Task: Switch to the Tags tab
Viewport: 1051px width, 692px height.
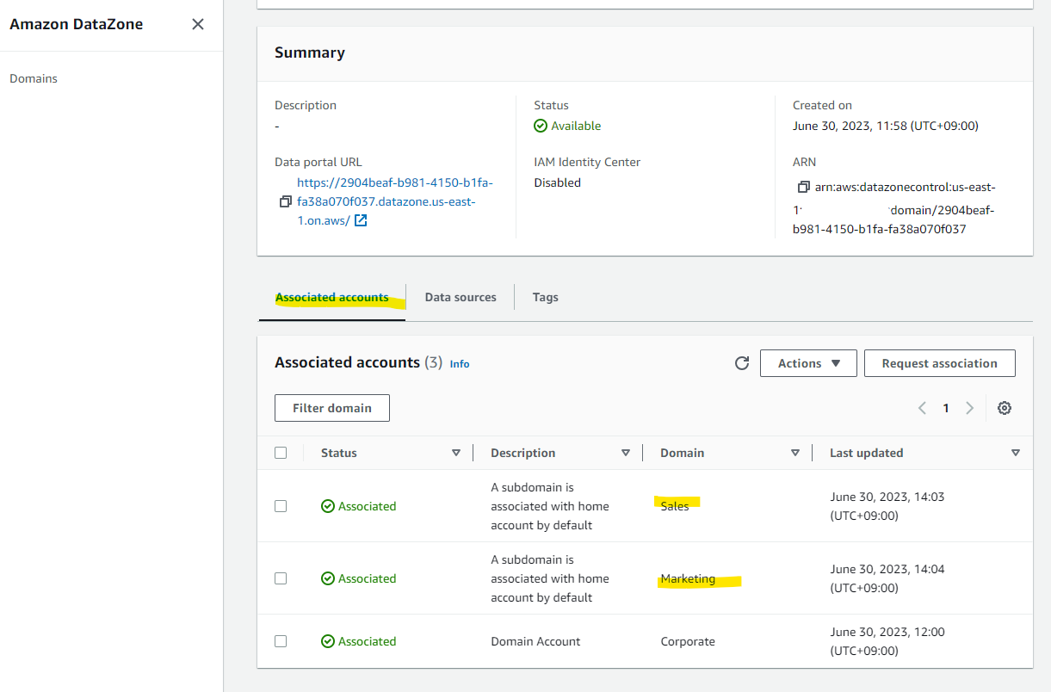Action: point(545,298)
